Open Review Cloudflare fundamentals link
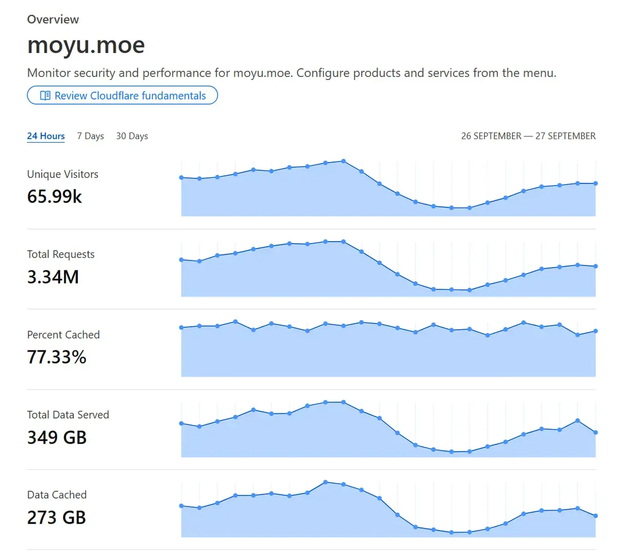The height and width of the screenshot is (554, 618). (x=122, y=95)
